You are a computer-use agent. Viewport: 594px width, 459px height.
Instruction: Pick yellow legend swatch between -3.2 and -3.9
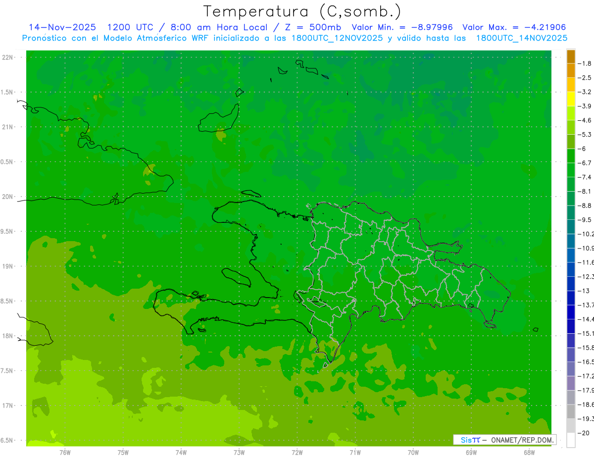[571, 99]
